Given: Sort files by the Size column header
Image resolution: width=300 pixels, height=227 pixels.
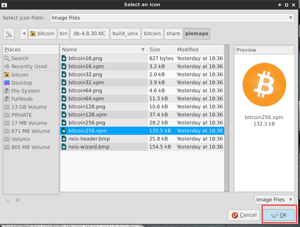Looking at the screenshot, I should 161,50.
